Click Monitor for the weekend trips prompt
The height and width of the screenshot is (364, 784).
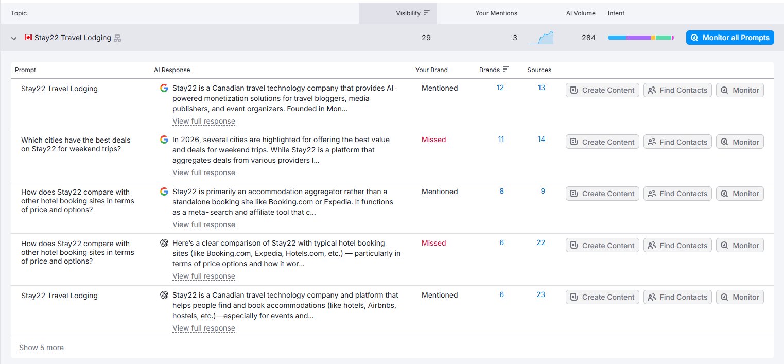pyautogui.click(x=740, y=142)
